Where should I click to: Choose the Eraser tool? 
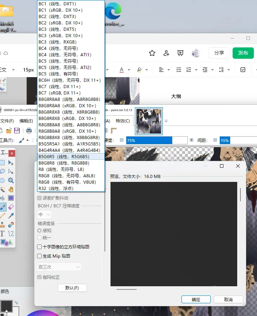tap(11, 207)
